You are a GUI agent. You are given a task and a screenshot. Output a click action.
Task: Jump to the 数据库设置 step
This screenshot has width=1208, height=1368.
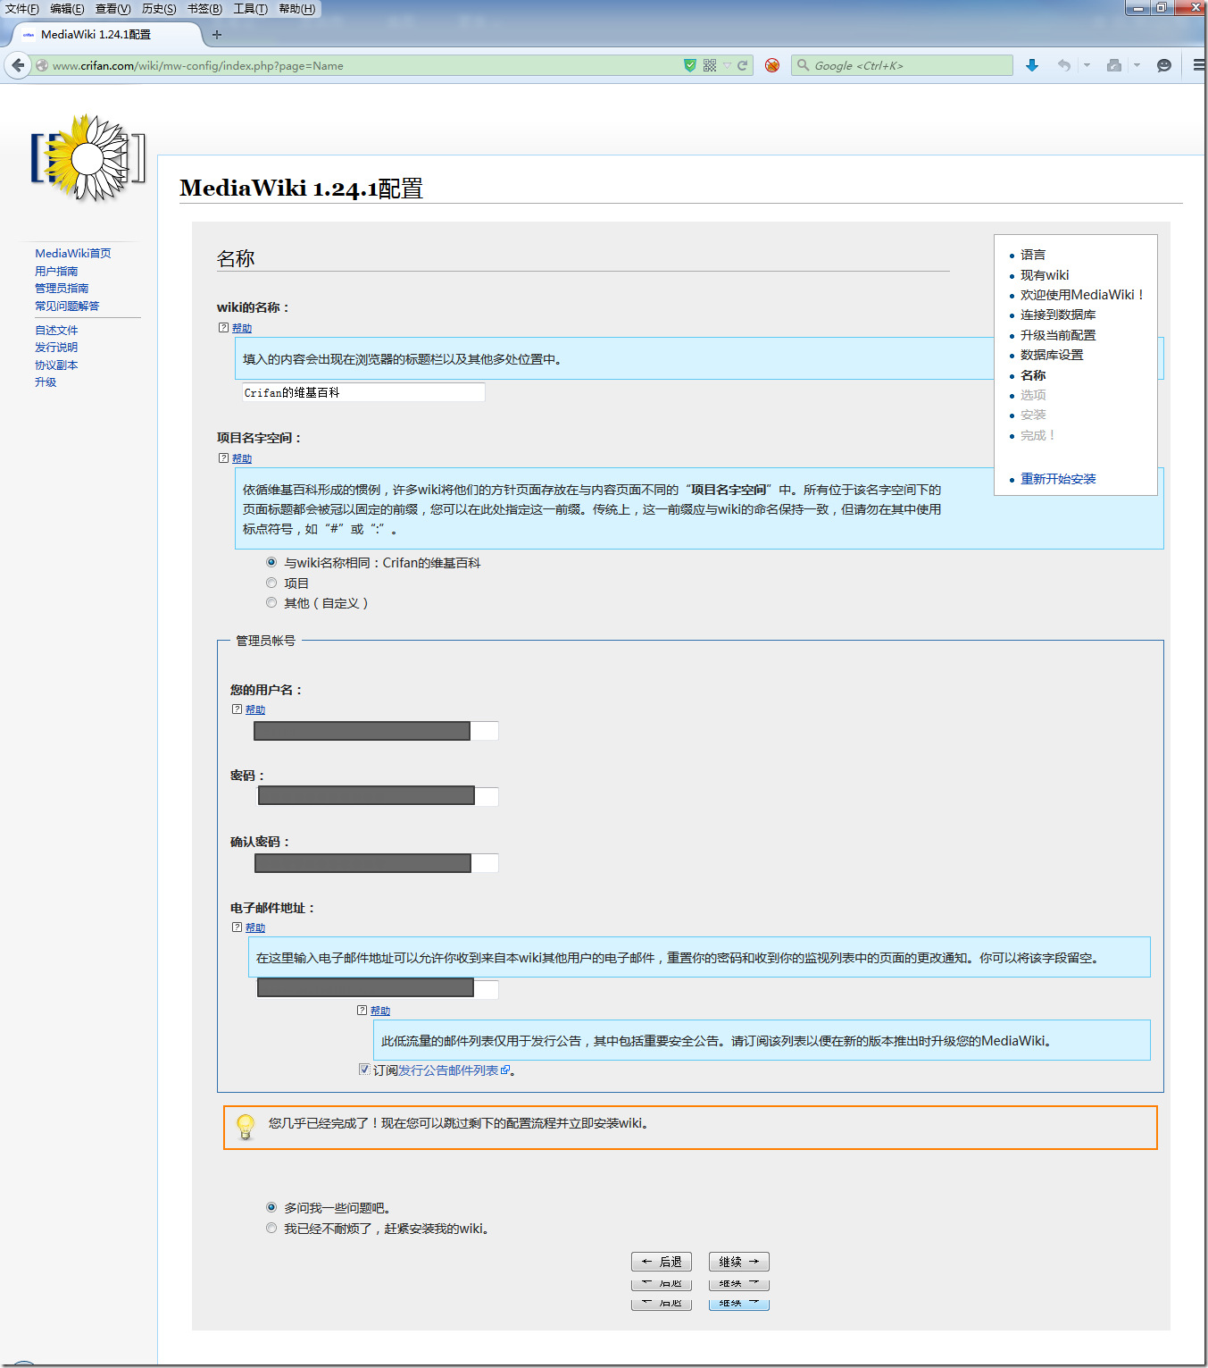pos(1052,355)
